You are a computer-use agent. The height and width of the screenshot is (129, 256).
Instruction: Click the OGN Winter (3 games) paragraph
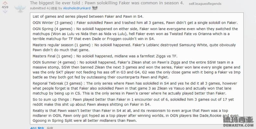tap(135, 23)
